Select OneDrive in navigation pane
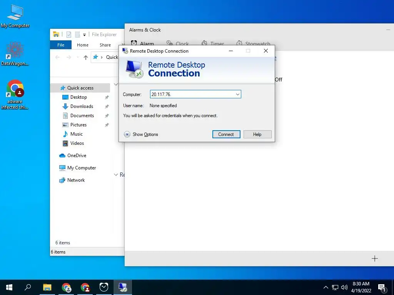Viewport: 394px width, 295px height. [x=77, y=156]
